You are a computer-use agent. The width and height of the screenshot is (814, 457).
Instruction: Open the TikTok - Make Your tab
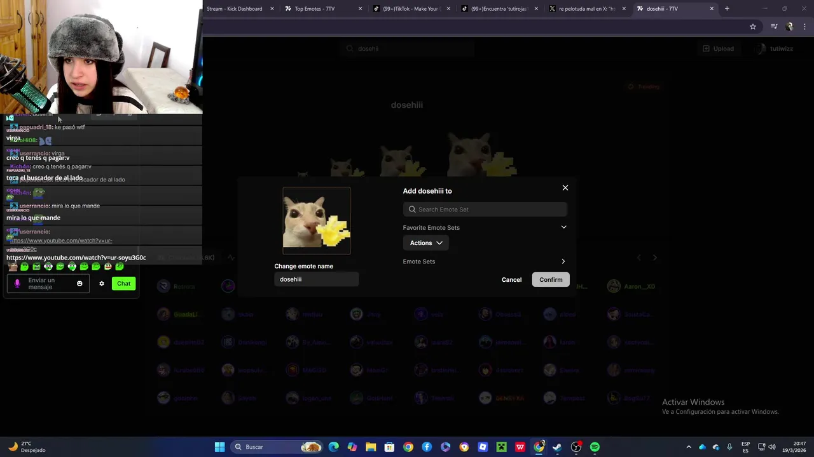(x=411, y=9)
